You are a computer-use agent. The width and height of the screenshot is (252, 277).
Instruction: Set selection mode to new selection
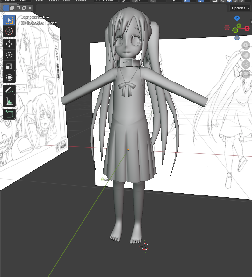[6, 8]
